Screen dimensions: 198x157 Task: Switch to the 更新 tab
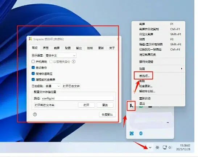(101, 48)
